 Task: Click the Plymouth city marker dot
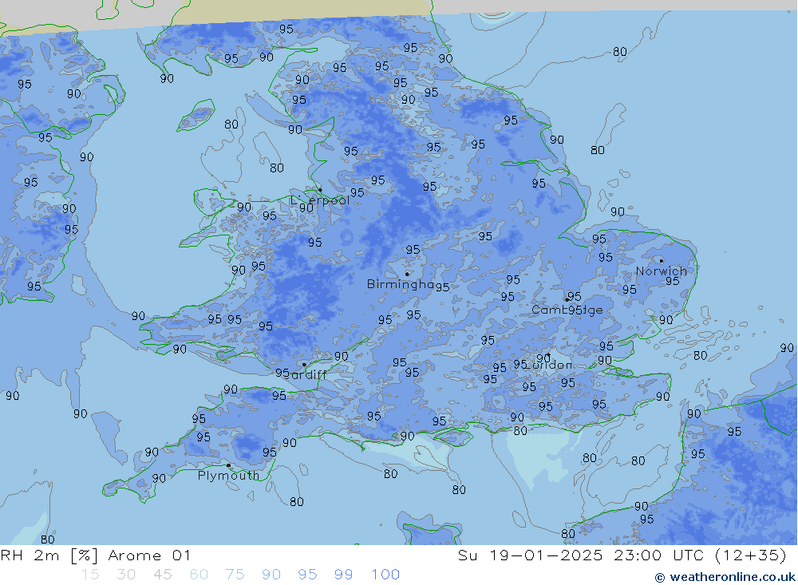[x=228, y=465]
